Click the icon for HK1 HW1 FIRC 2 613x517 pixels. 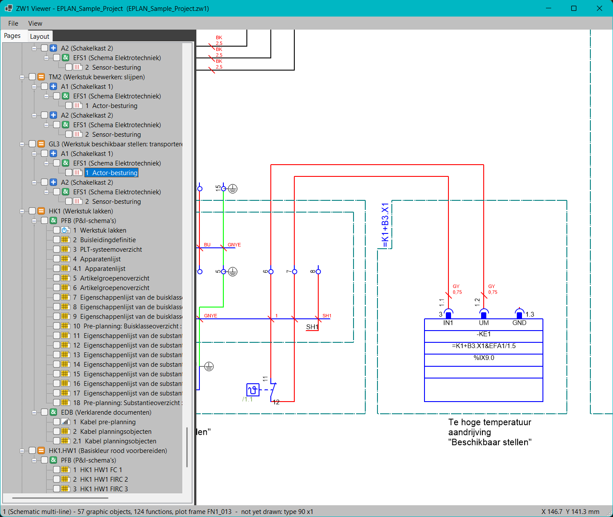pos(66,480)
